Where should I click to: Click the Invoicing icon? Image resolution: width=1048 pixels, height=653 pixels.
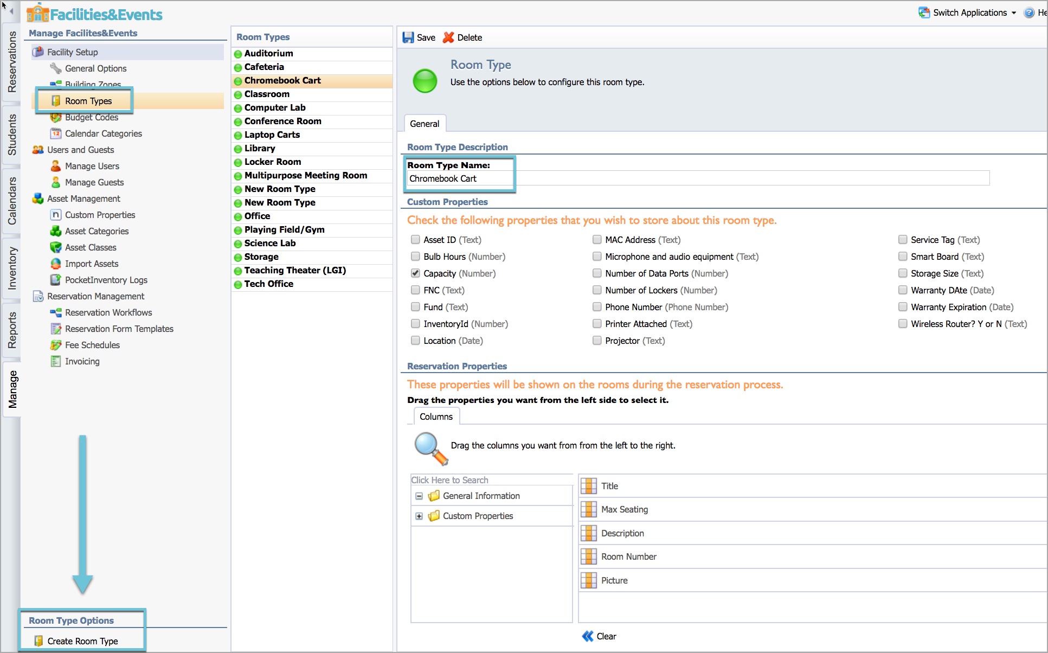coord(56,361)
